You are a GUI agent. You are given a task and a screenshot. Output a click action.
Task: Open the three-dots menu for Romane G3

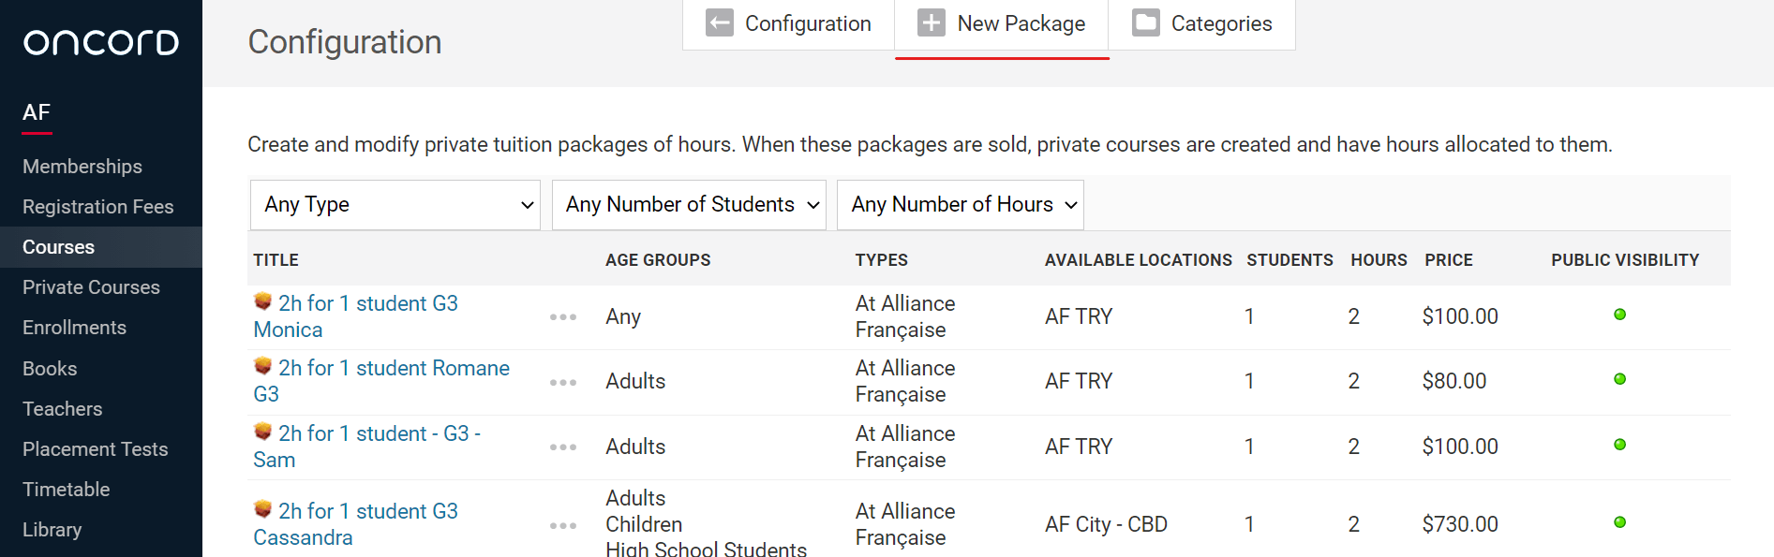[563, 382]
